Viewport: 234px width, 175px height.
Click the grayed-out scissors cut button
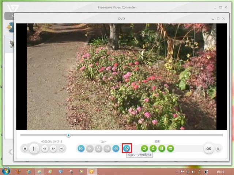click(x=98, y=148)
